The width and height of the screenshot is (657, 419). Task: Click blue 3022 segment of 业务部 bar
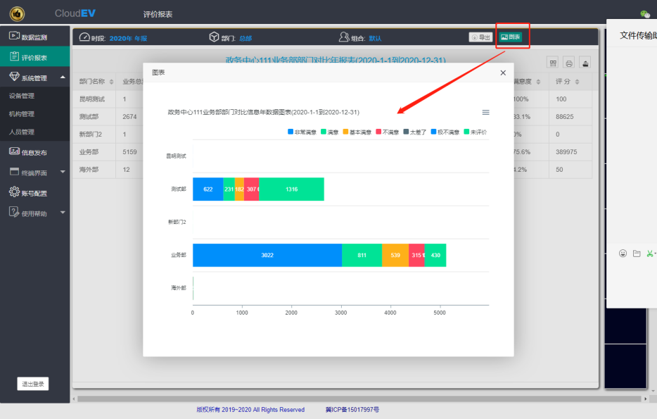tap(267, 255)
